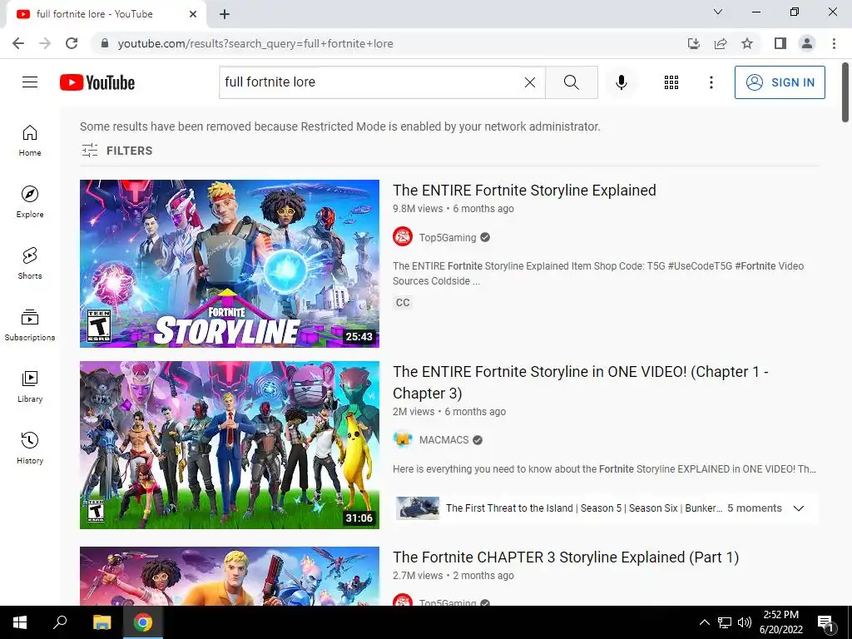Start voice search with microphone

pyautogui.click(x=621, y=82)
